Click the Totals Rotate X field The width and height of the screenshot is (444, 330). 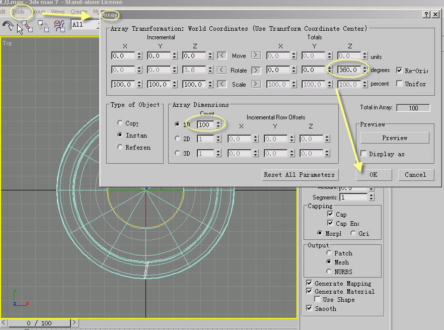[x=279, y=70]
